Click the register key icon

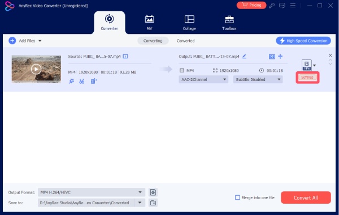pos(272,6)
